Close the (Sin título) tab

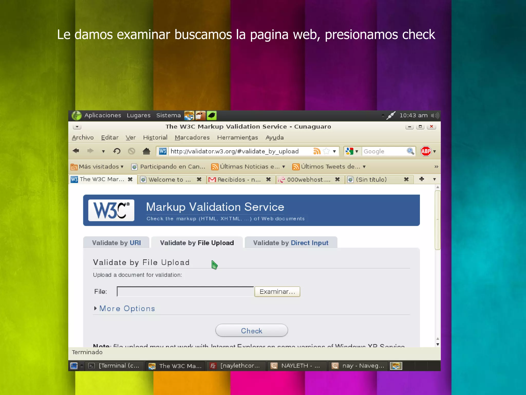point(406,179)
